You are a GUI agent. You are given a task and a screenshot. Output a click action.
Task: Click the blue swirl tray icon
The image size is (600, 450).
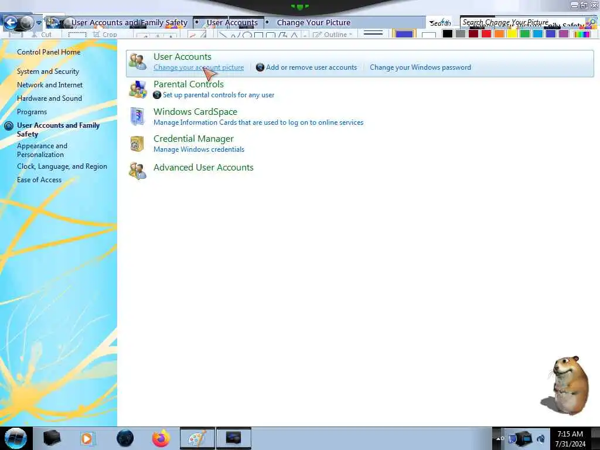[541, 439]
